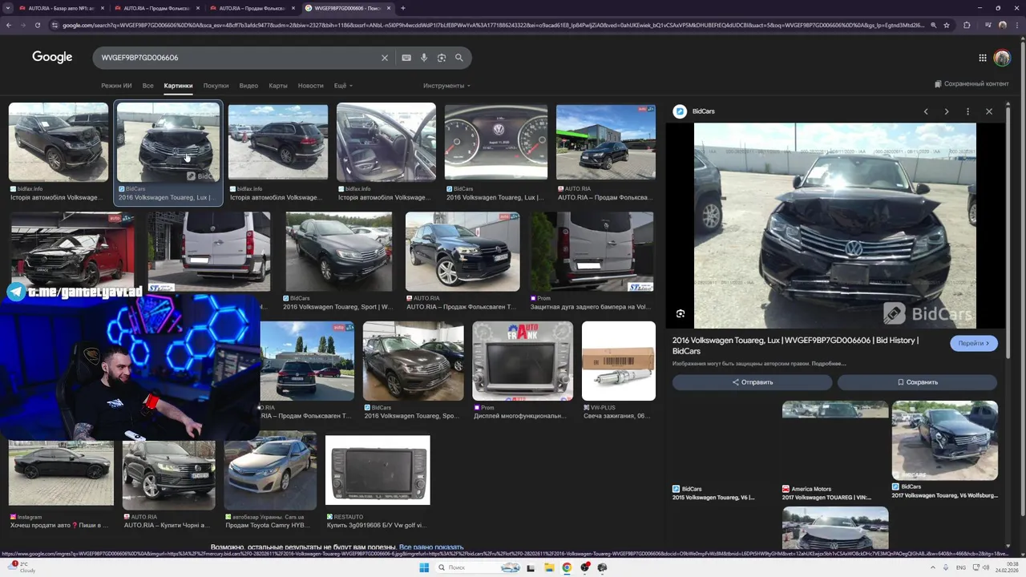Screen dimensions: 1026x577
Task: Submit search with the magnifier icon
Action: pos(459,58)
